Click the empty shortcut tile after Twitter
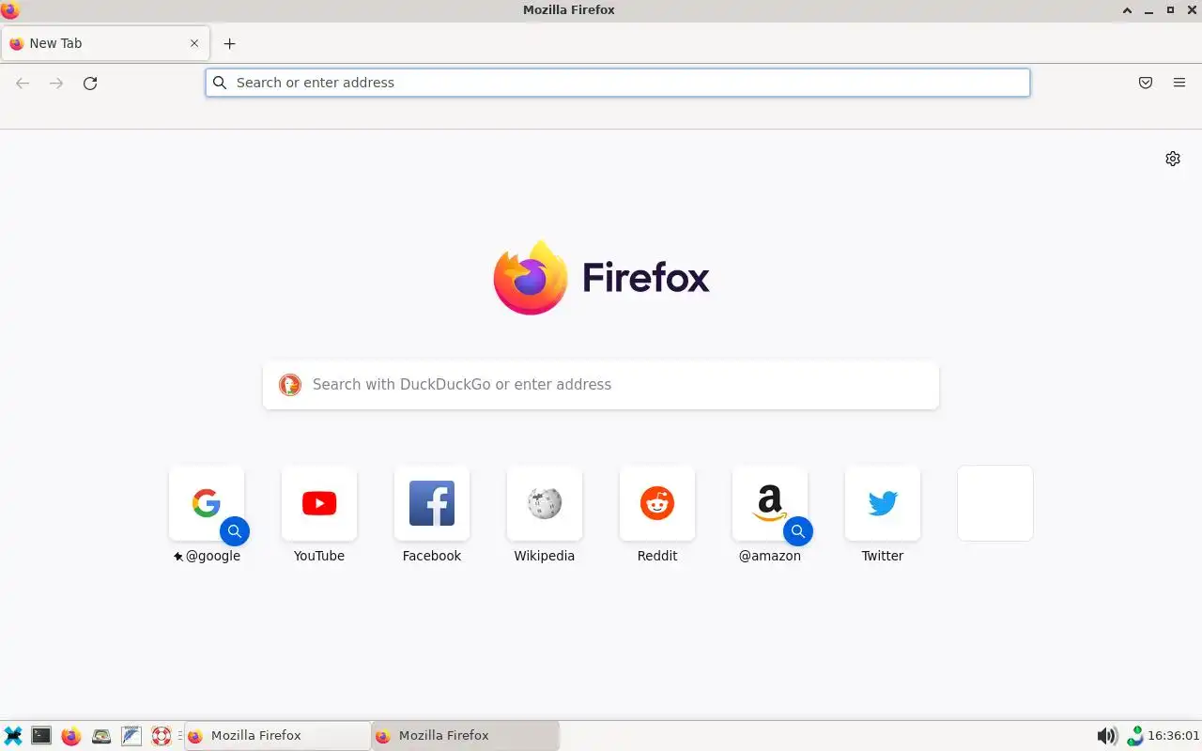Screen dimensions: 1202x751 click(x=995, y=503)
